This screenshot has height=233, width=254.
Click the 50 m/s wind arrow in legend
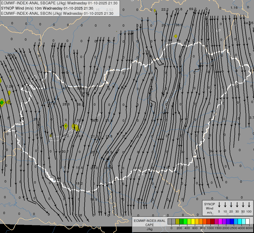pos(243,205)
